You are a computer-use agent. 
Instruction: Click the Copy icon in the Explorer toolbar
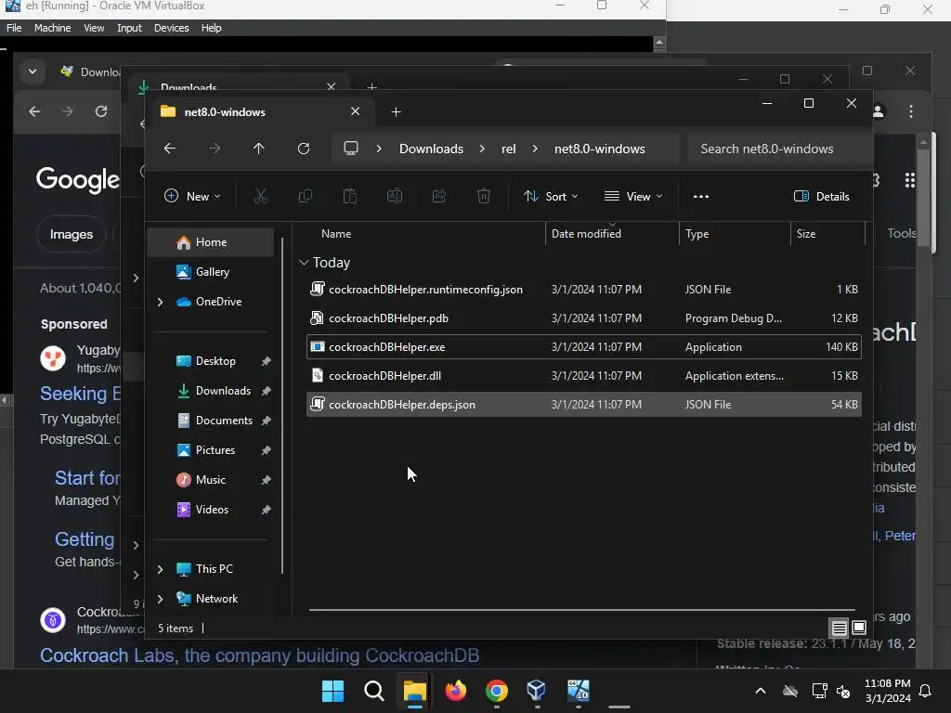305,196
